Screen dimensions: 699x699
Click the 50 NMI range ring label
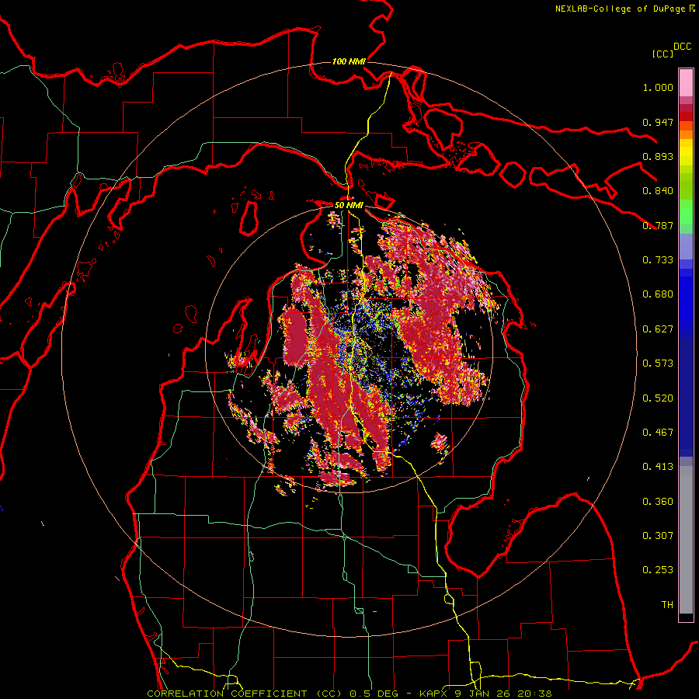(x=349, y=205)
